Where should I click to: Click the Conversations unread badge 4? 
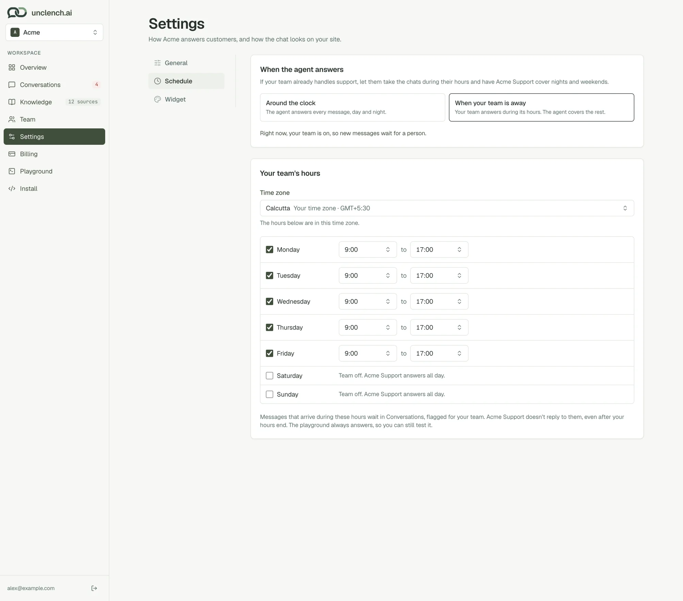coord(97,84)
